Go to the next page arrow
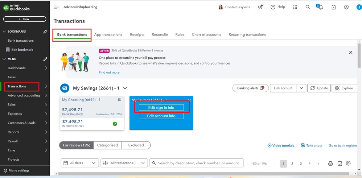The image size is (362, 178). click(318, 164)
